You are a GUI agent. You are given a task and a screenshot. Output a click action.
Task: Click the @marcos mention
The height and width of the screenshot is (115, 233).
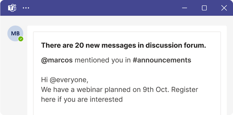tap(57, 60)
